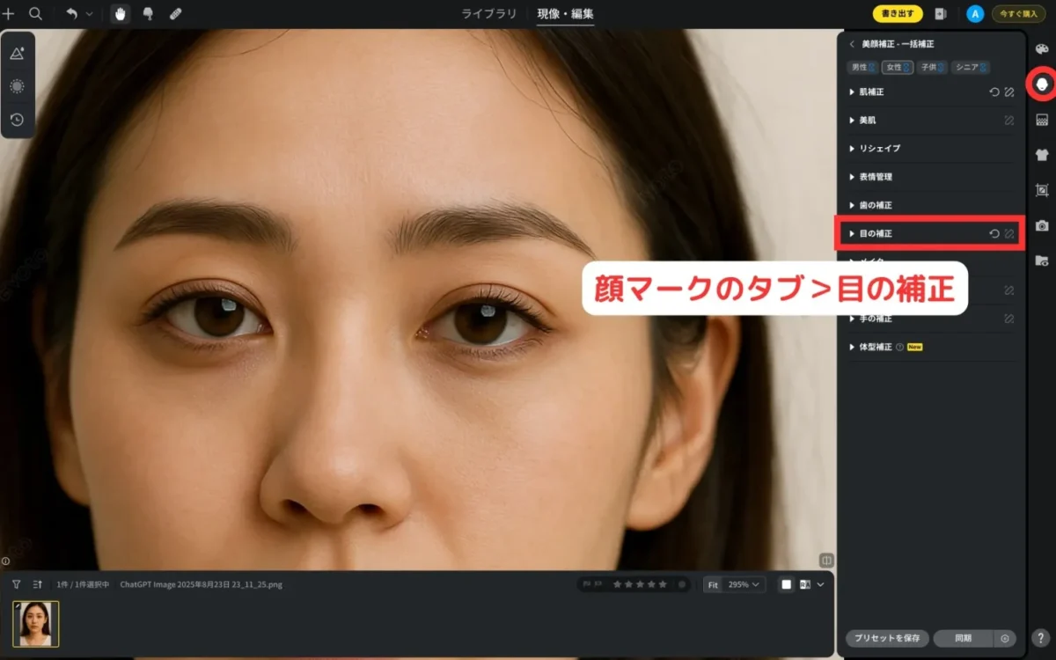
Task: Click the plus add-photos icon
Action: (9, 14)
